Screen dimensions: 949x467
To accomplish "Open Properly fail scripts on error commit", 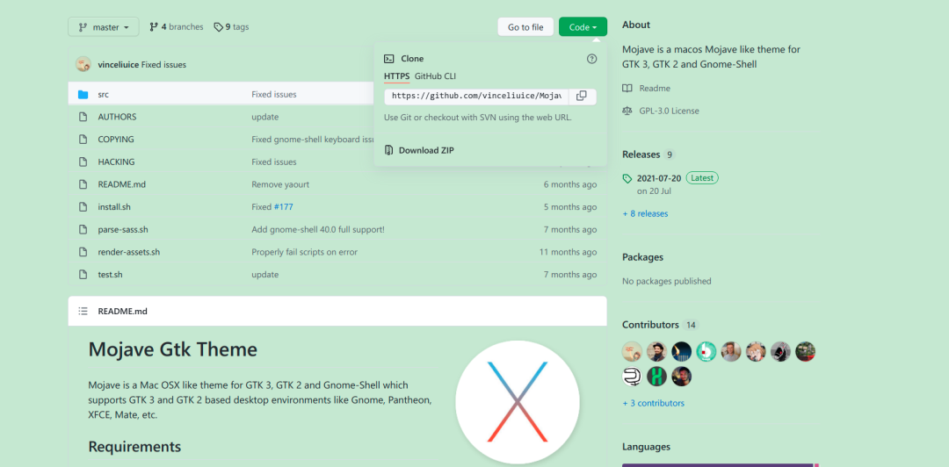I will tap(304, 252).
